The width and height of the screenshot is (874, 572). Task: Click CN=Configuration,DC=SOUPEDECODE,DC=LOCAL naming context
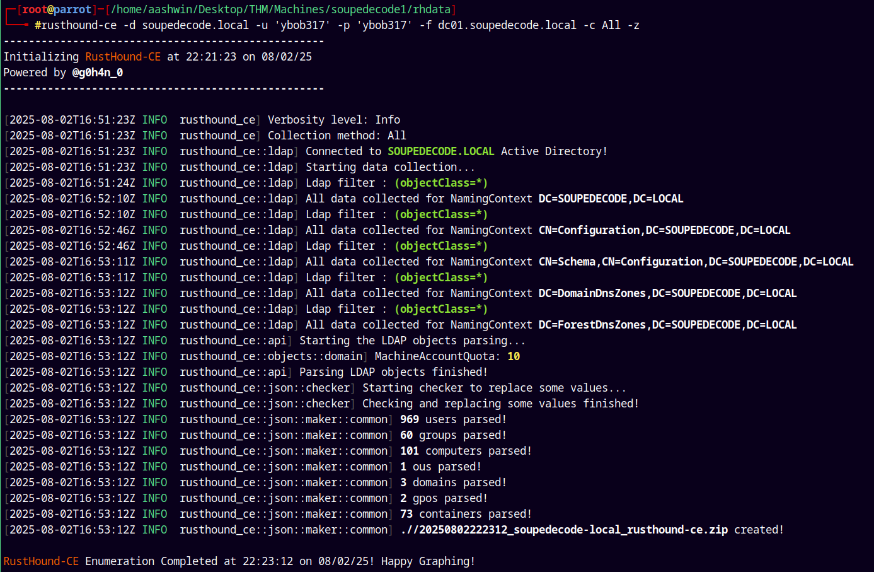coord(665,230)
